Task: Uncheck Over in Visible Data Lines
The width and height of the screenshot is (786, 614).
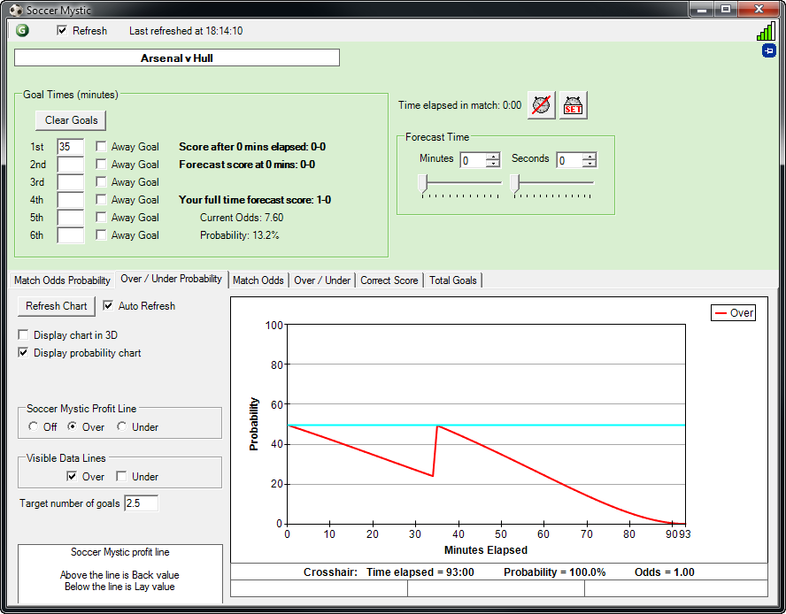Action: pyautogui.click(x=72, y=476)
